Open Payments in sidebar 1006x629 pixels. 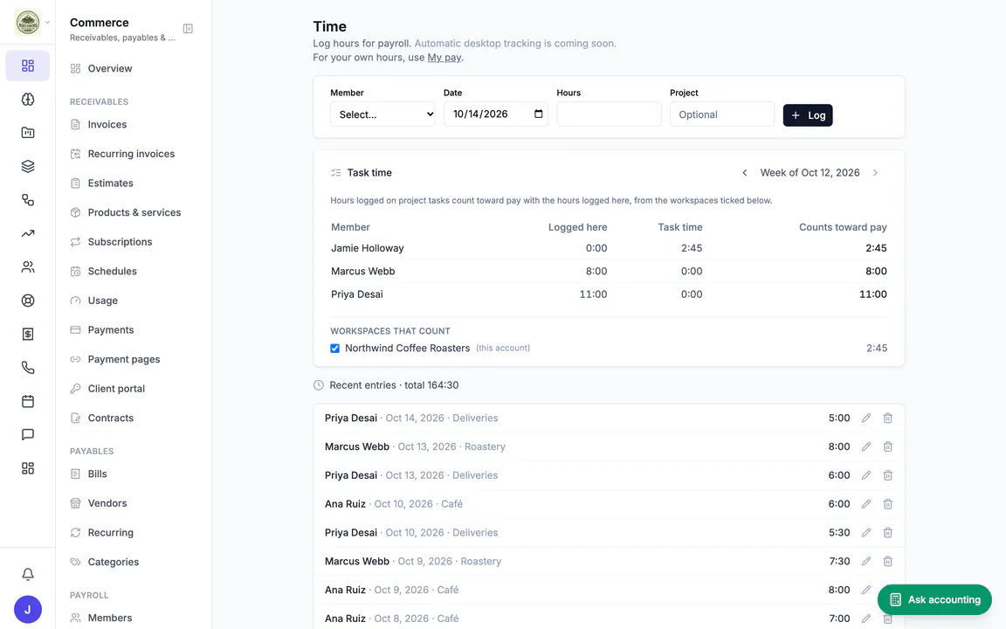(111, 330)
